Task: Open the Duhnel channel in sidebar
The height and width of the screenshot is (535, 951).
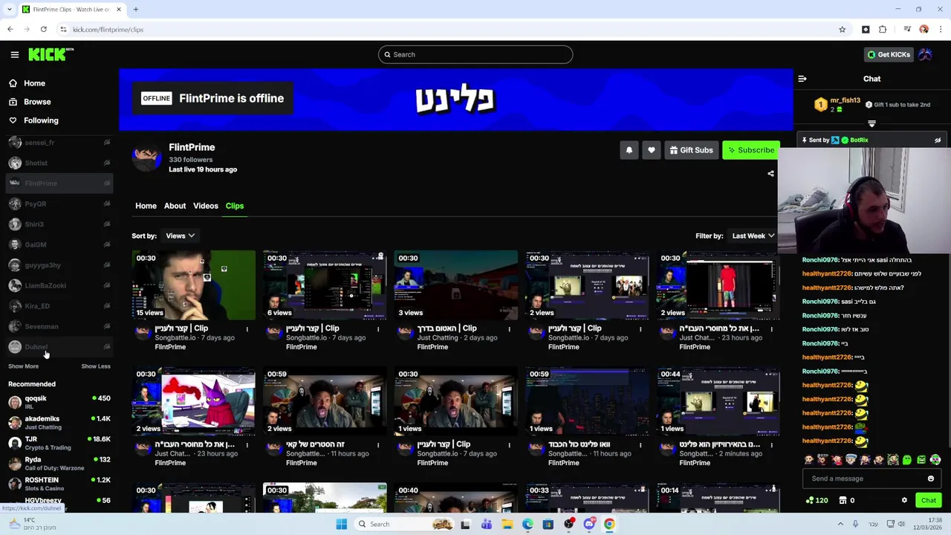Action: [59, 347]
